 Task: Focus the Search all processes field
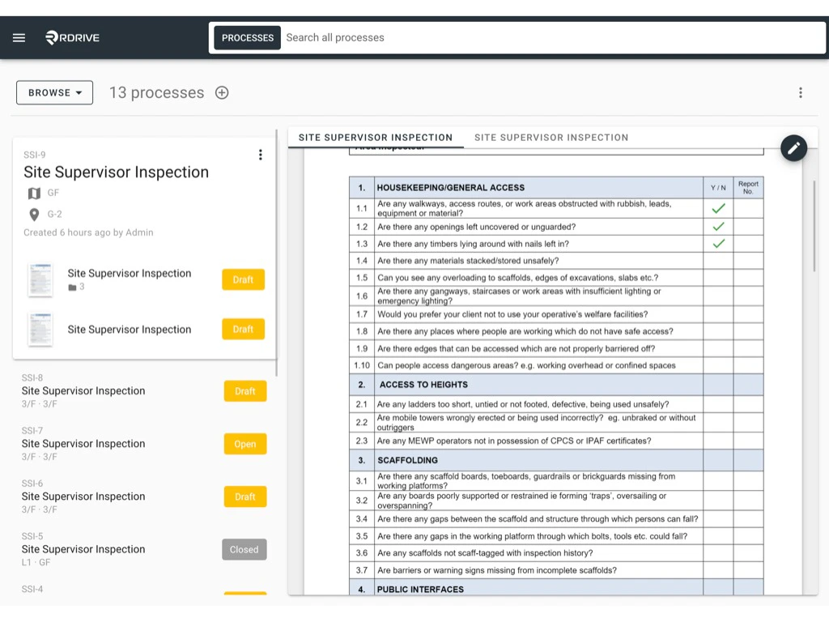point(552,37)
